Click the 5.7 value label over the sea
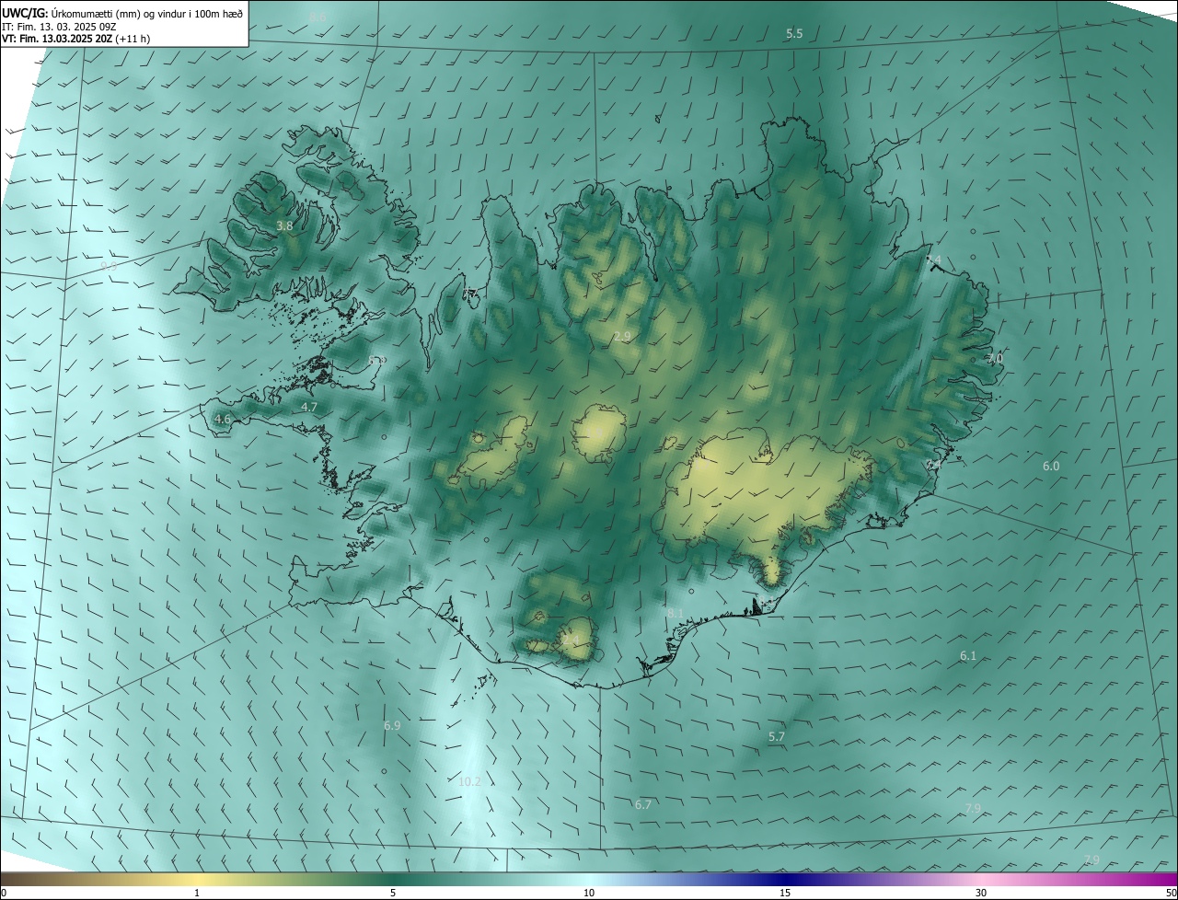The image size is (1178, 900). pos(777,737)
